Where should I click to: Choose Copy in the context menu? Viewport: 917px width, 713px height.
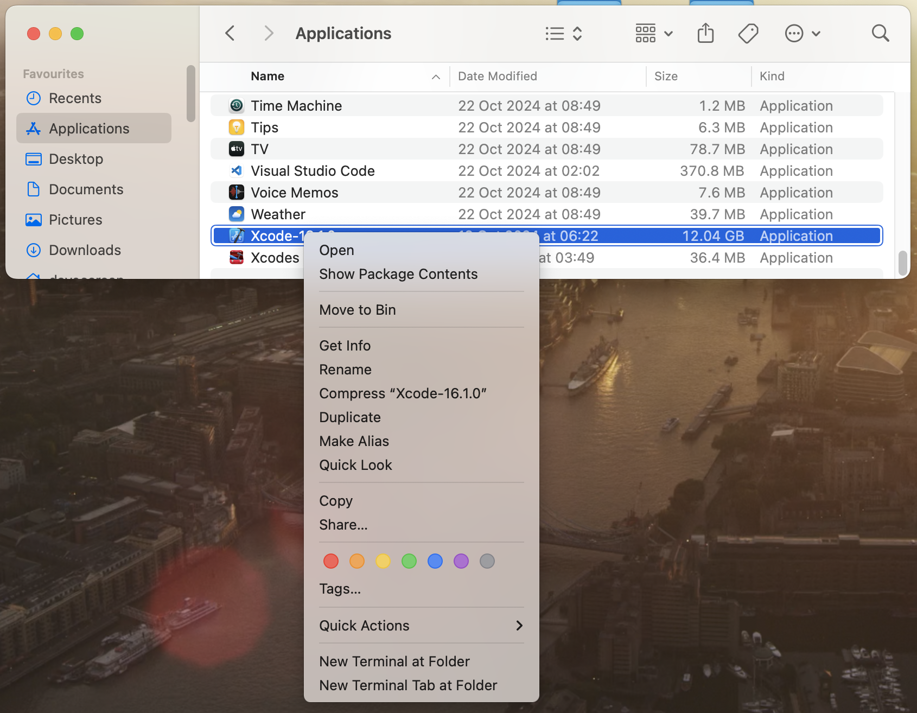(422, 501)
